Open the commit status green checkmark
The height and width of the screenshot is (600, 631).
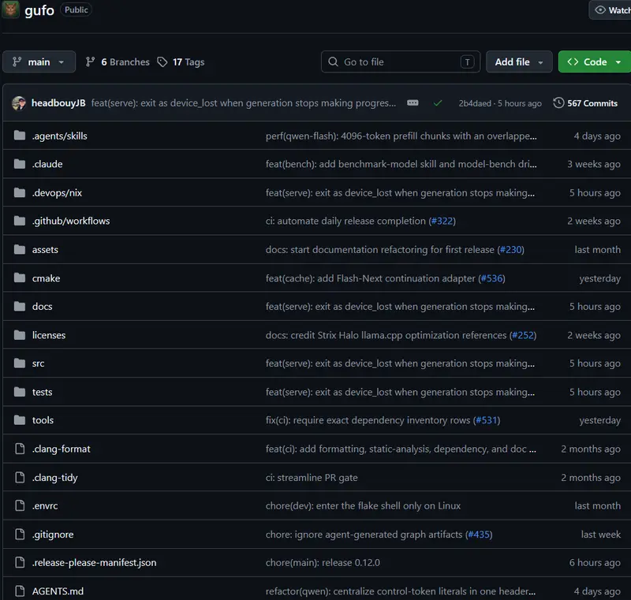[438, 103]
